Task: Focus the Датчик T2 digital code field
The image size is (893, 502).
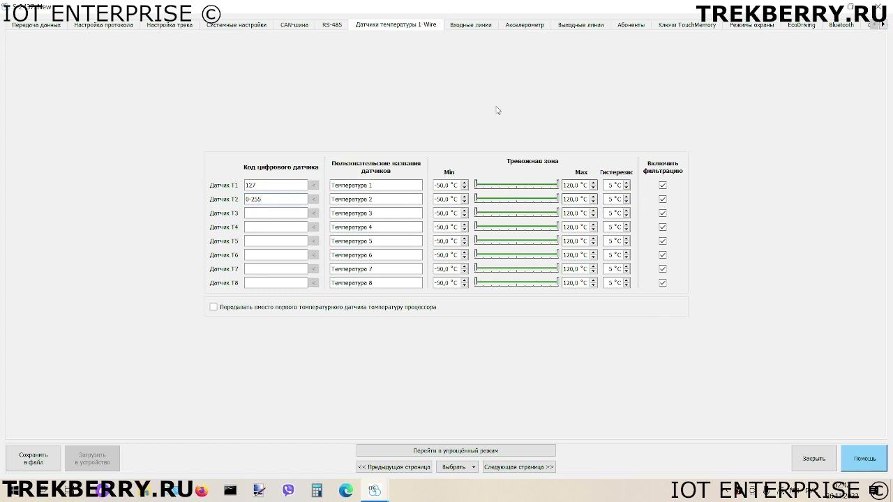Action: 276,199
